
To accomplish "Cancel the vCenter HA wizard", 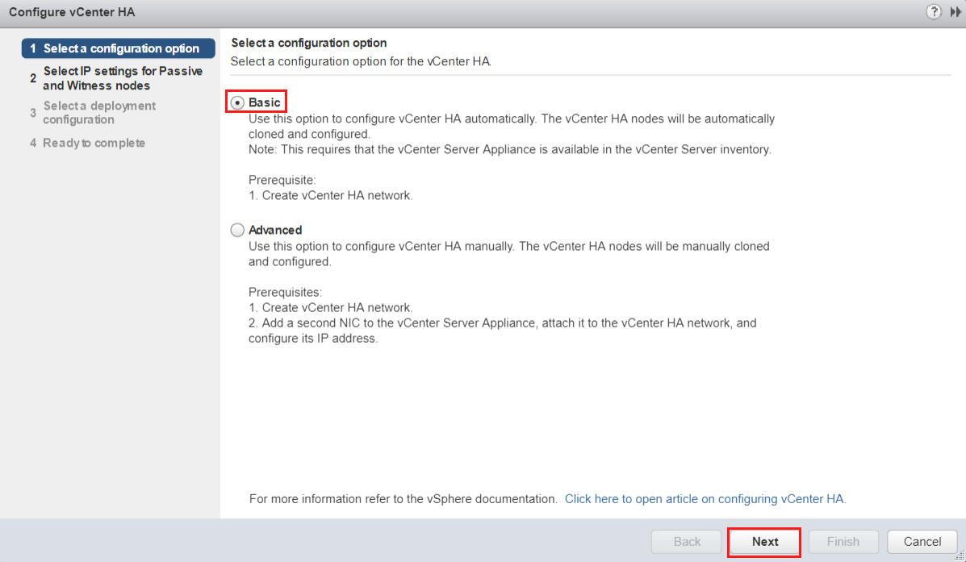I will tap(922, 542).
